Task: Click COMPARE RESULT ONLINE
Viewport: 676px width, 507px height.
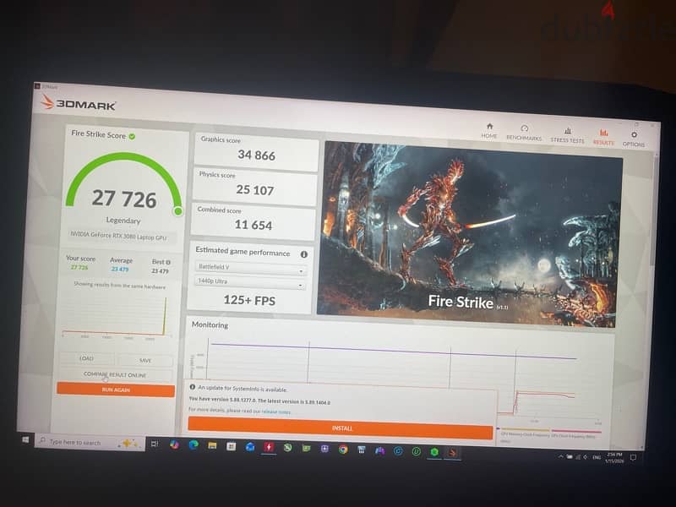Action: (x=115, y=374)
